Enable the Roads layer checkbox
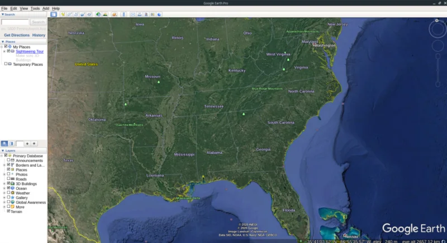This screenshot has width=447, height=243. 8,178
